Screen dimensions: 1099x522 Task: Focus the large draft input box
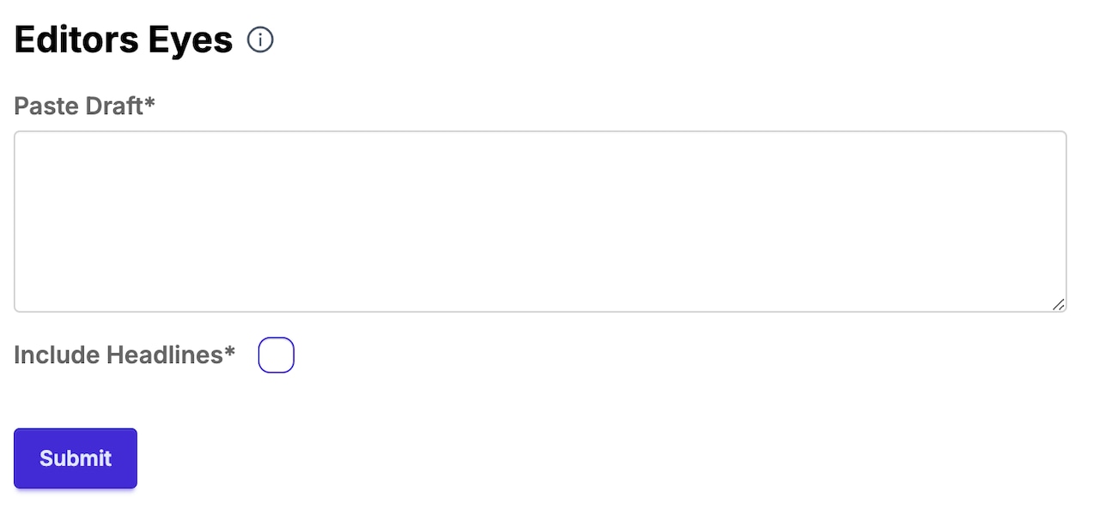[x=540, y=222]
